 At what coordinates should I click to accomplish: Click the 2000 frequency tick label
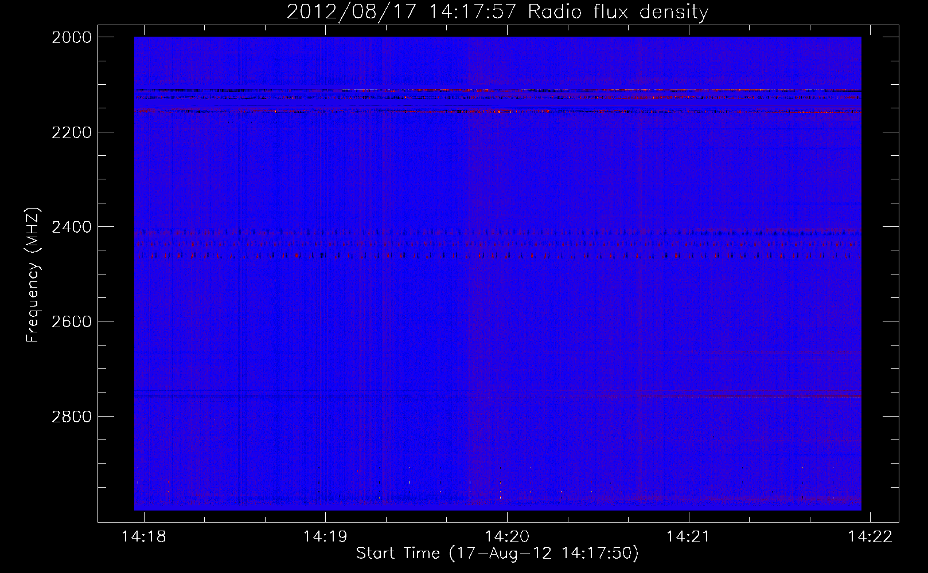pos(72,37)
